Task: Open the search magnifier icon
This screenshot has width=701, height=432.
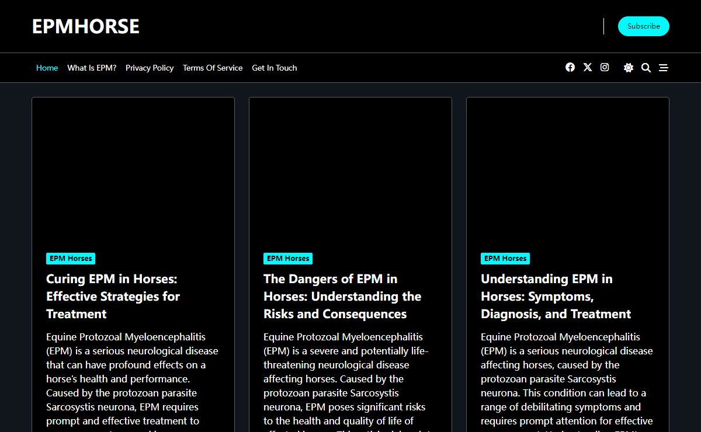Action: pos(646,68)
